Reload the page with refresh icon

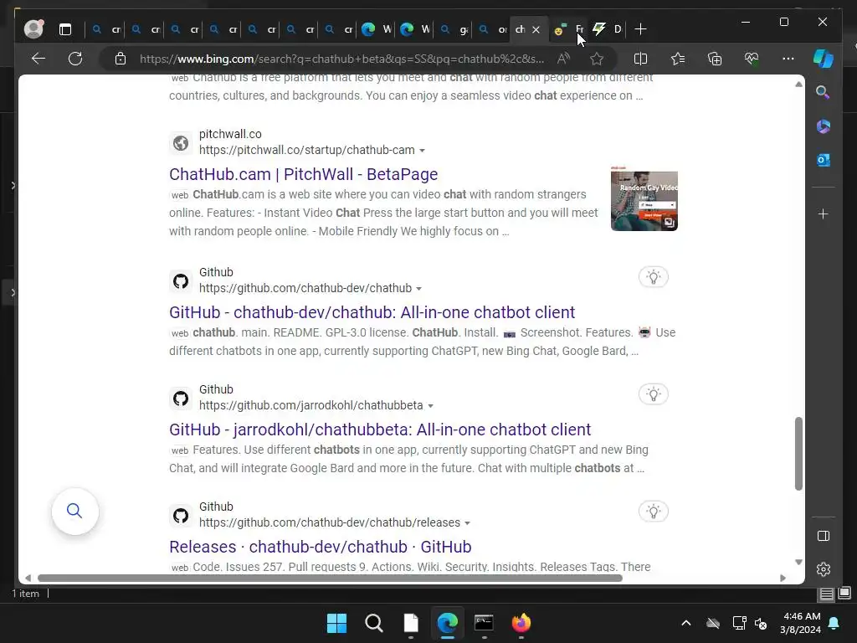point(75,59)
